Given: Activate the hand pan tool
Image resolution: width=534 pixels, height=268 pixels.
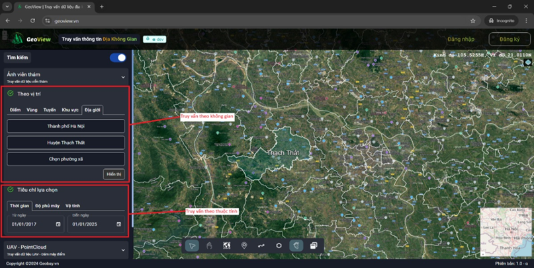Looking at the screenshot, I should click(x=209, y=246).
